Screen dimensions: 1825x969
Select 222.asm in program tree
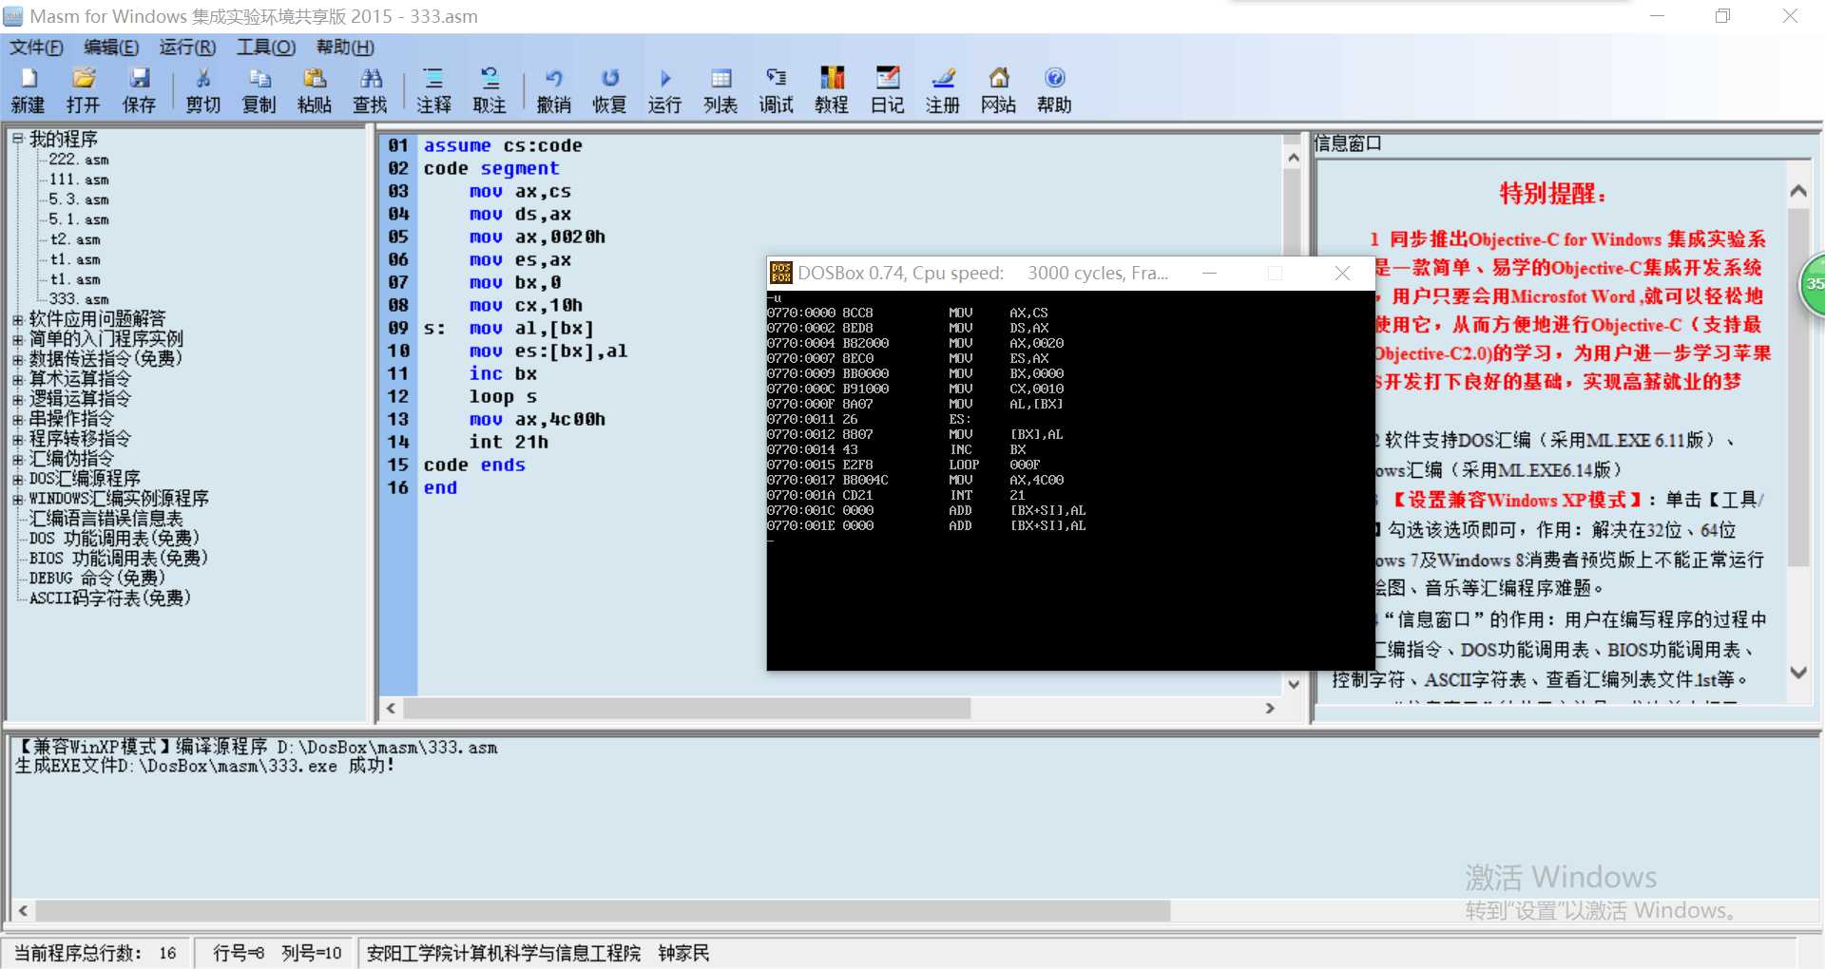point(79,160)
